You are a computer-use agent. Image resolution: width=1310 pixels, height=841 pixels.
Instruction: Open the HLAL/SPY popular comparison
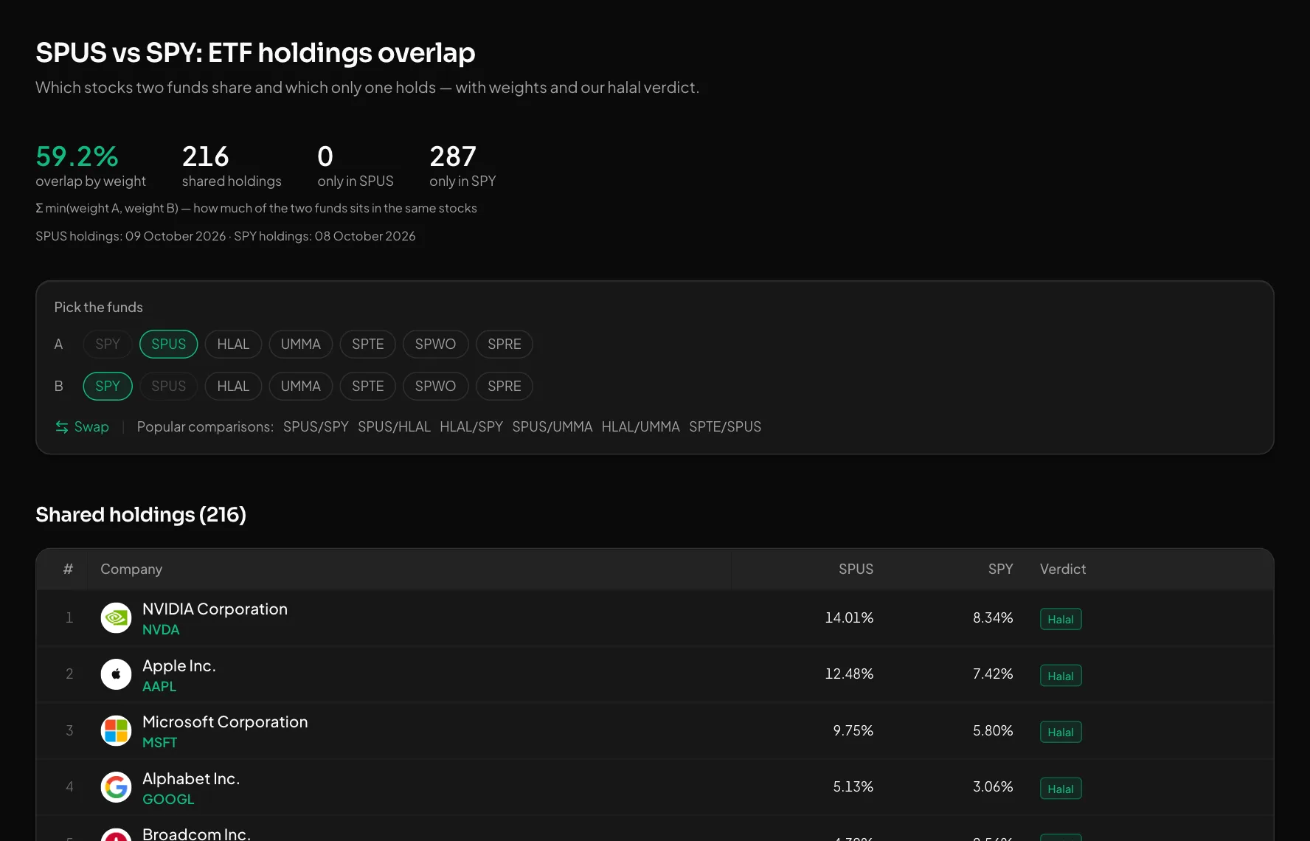pyautogui.click(x=471, y=427)
